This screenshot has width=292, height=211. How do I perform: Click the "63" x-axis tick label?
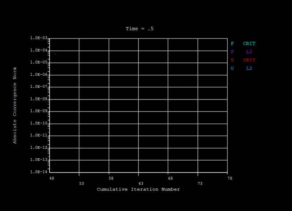(141, 184)
